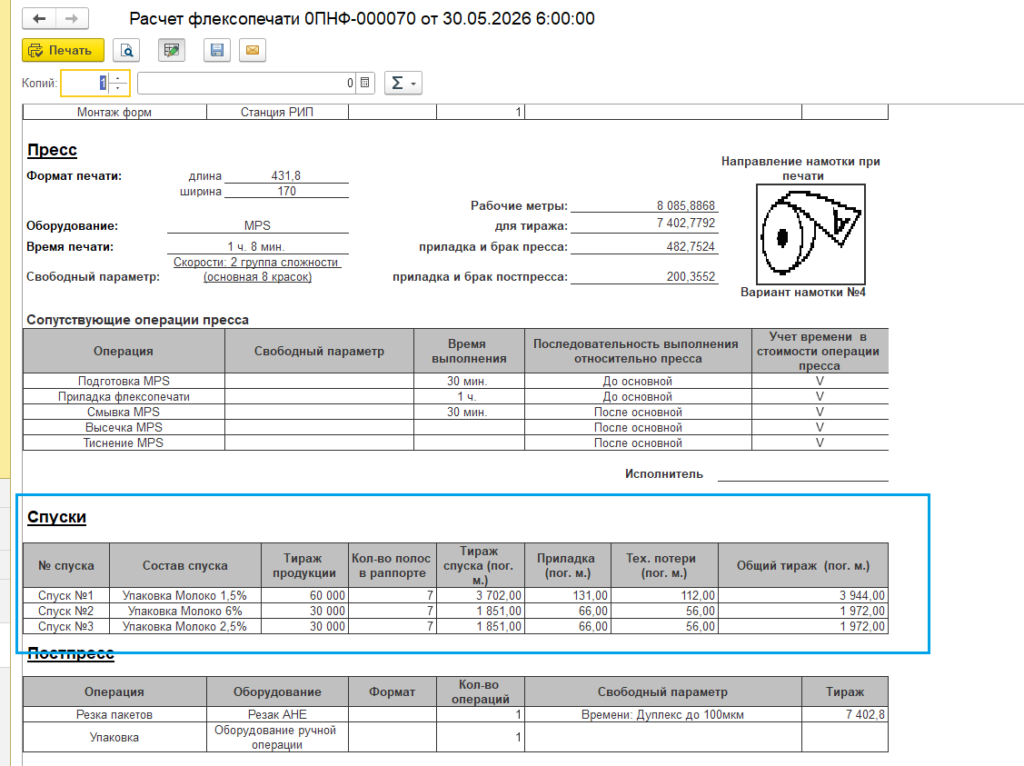Screen dimensions: 1024x766
Task: Select the winding direction roll image
Action: click(810, 234)
